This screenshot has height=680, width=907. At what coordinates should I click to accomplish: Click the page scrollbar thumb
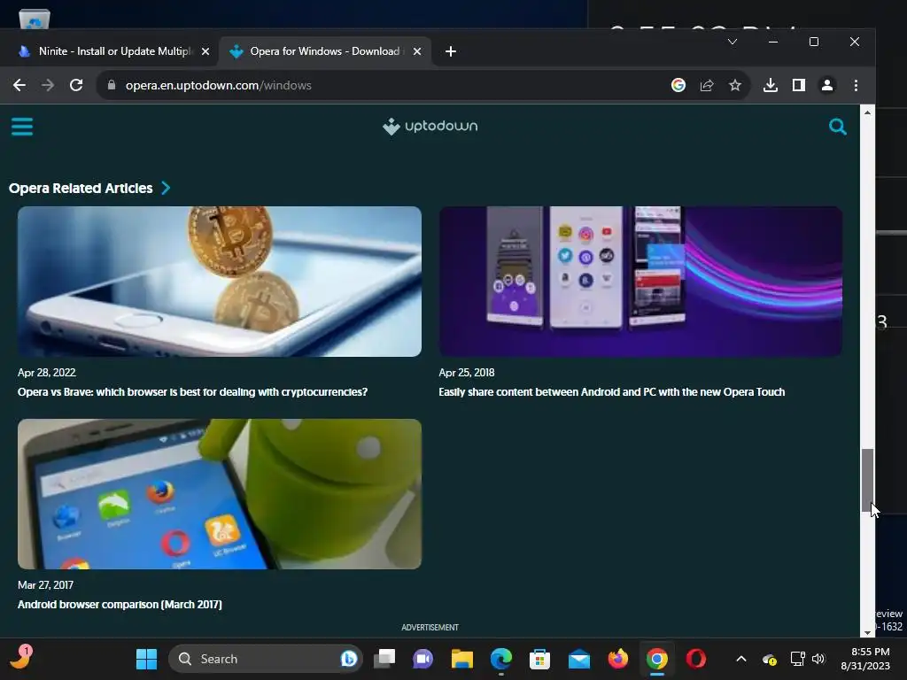pos(867,480)
